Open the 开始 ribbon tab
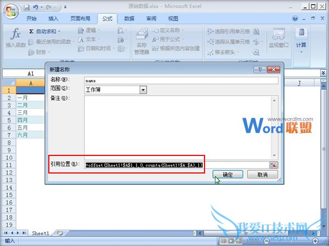329x246 pixels. [x=31, y=19]
